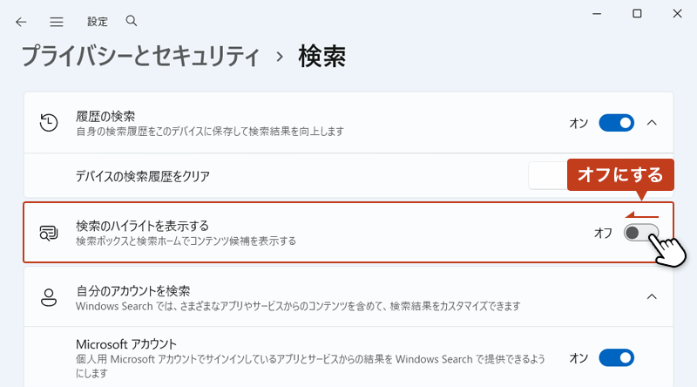Collapse 自分のアカウントを検索 section chevron
The height and width of the screenshot is (387, 697).
pyautogui.click(x=652, y=297)
